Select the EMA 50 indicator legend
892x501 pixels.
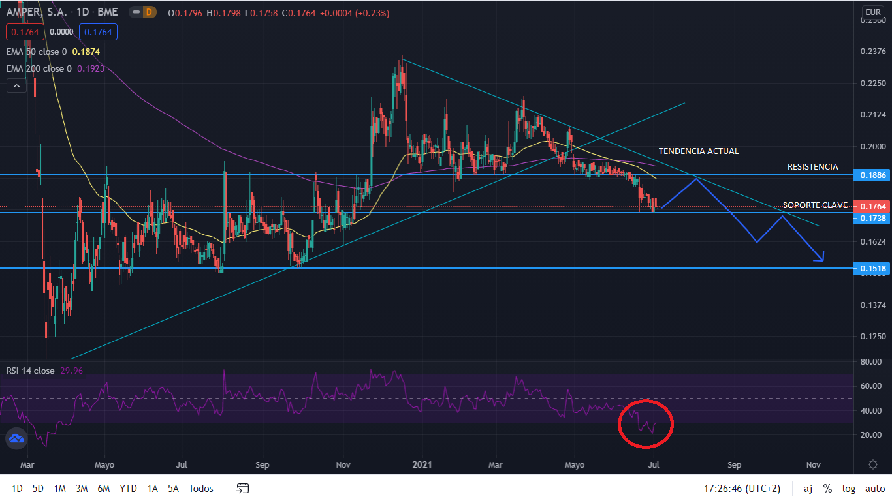tap(37, 52)
